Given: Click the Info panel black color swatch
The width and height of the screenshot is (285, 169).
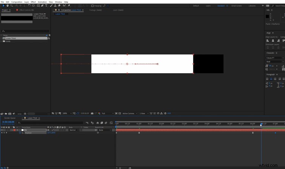Looking at the screenshot, I should tap(267, 17).
